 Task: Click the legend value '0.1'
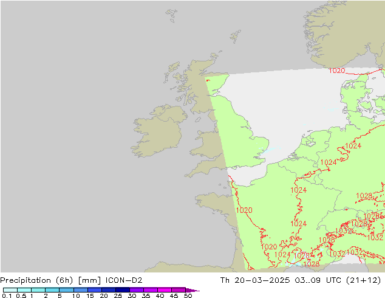[x=7, y=296]
